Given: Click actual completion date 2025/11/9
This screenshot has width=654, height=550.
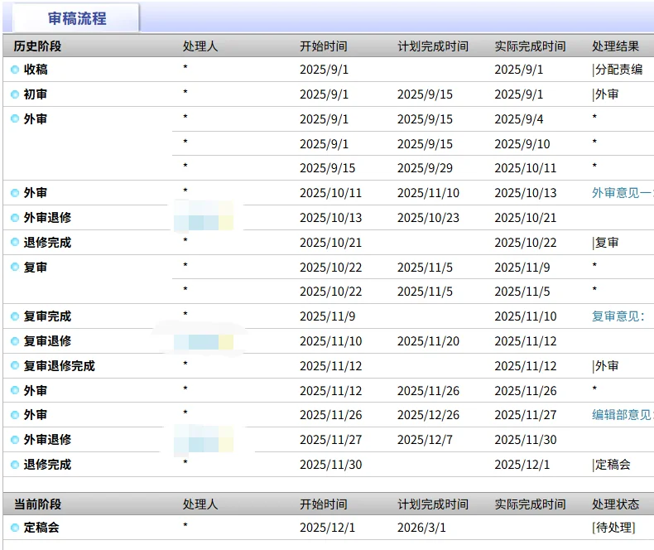Looking at the screenshot, I should coord(522,268).
